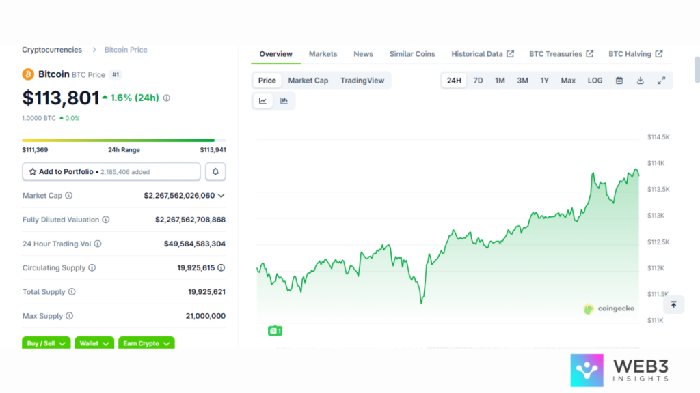Select the Price chart toggle

click(267, 81)
